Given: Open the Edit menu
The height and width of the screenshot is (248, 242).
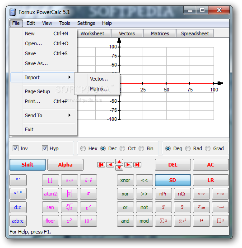Looking at the screenshot, I should (31, 23).
